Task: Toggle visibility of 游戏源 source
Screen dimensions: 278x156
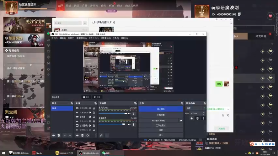Action: [x=90, y=117]
